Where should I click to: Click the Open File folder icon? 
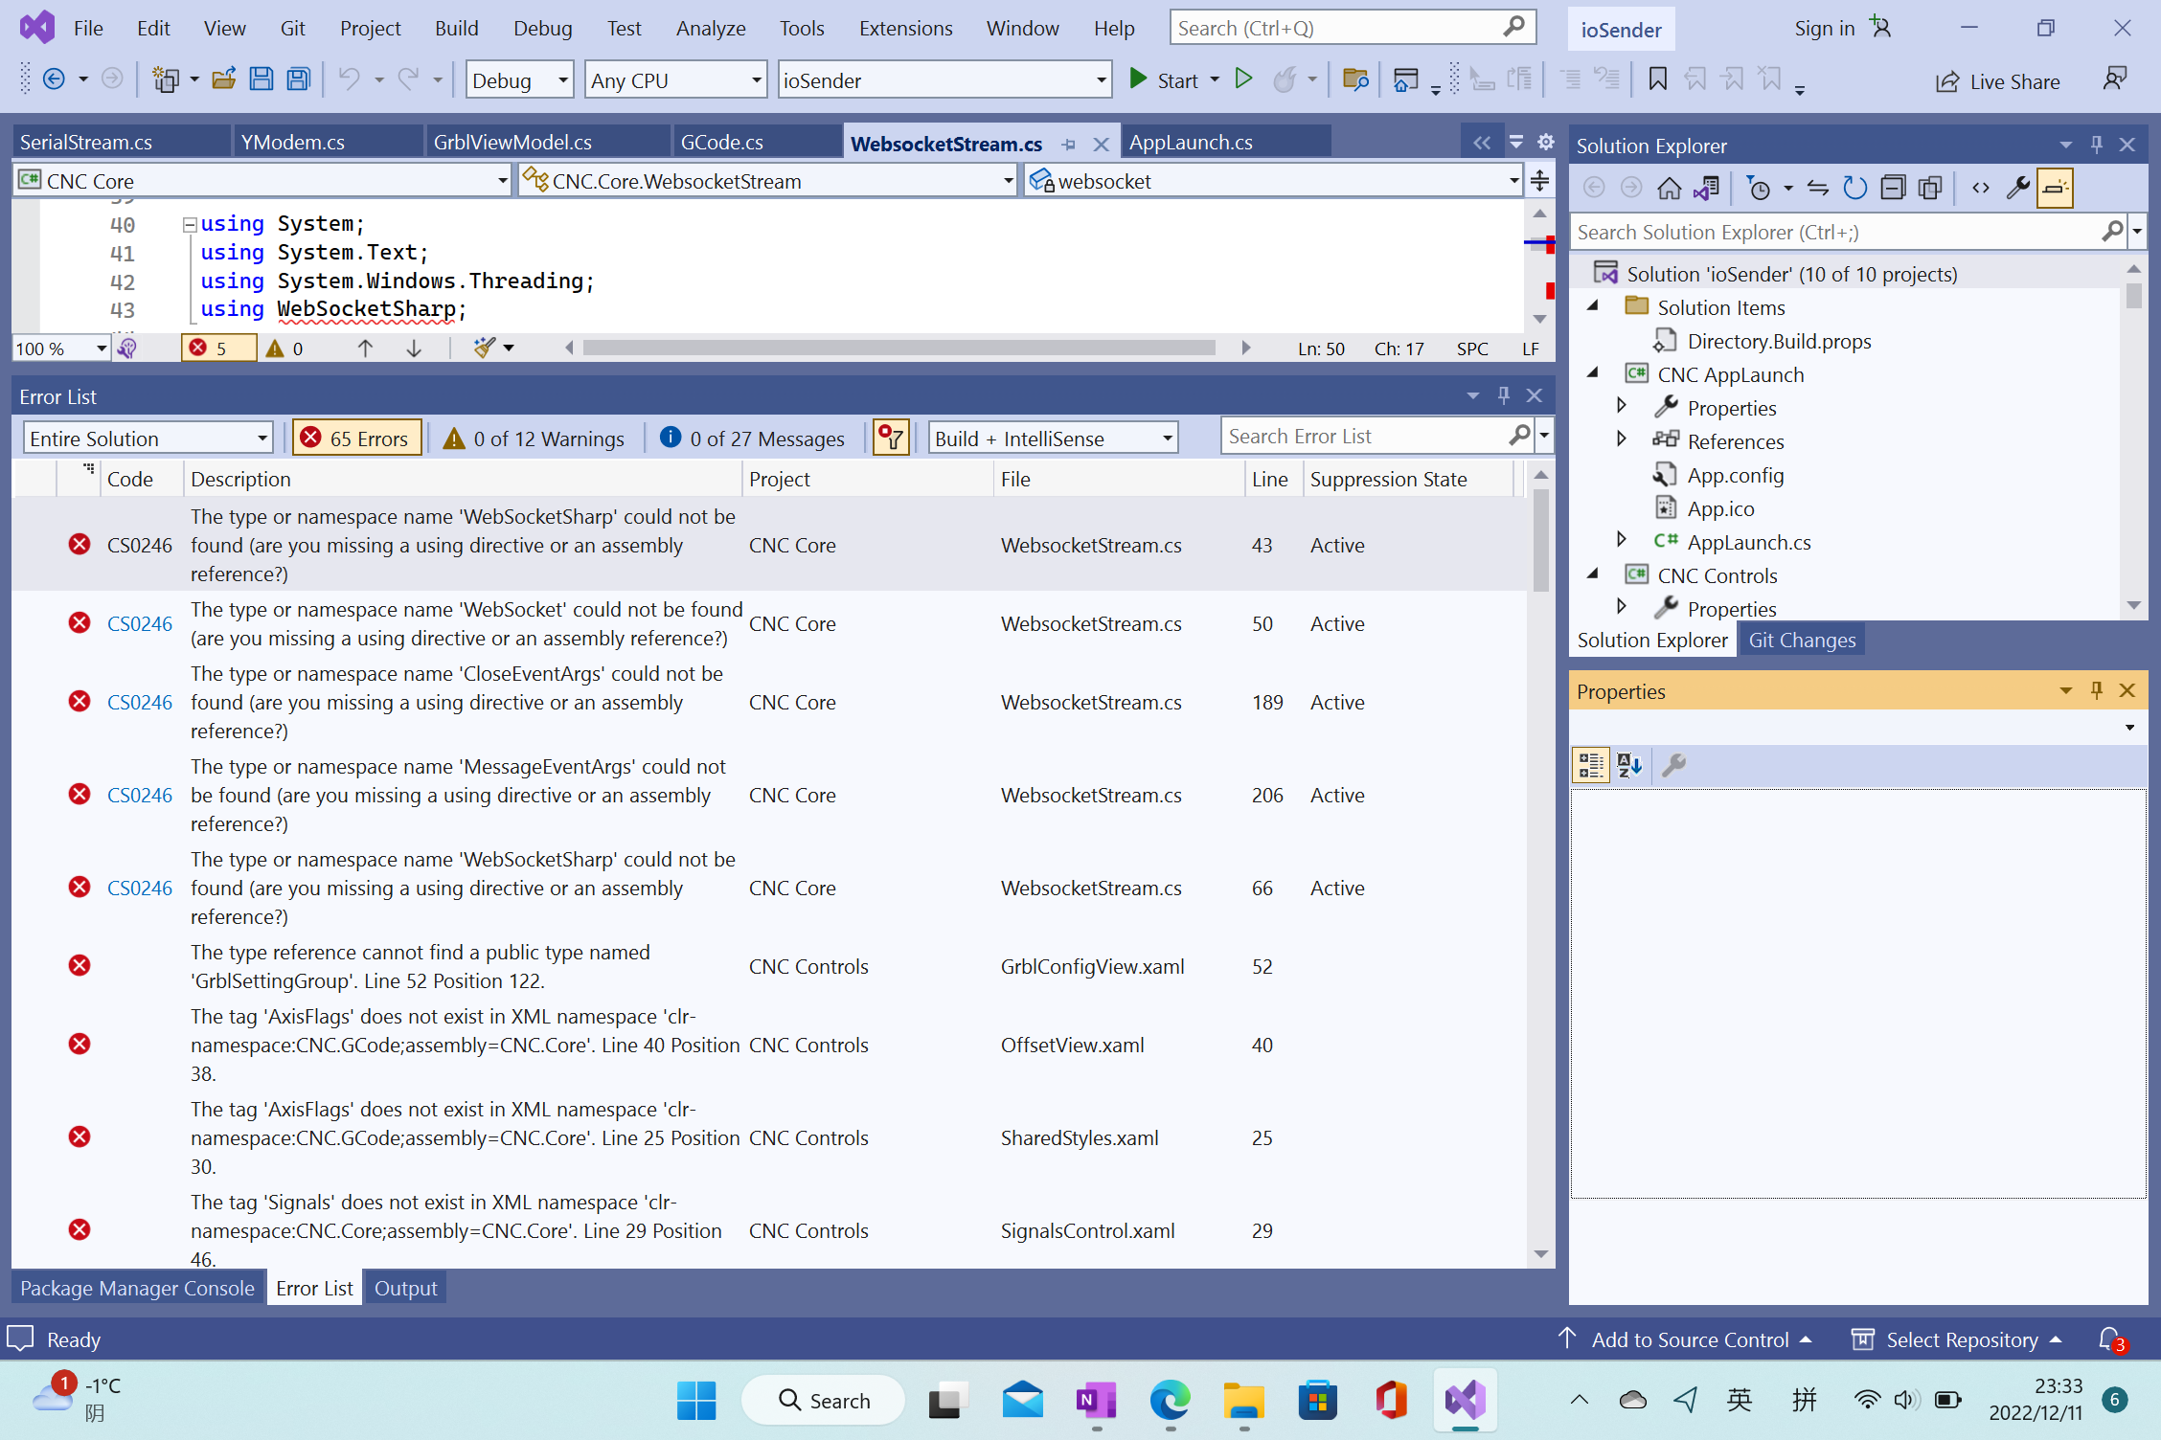click(x=223, y=79)
